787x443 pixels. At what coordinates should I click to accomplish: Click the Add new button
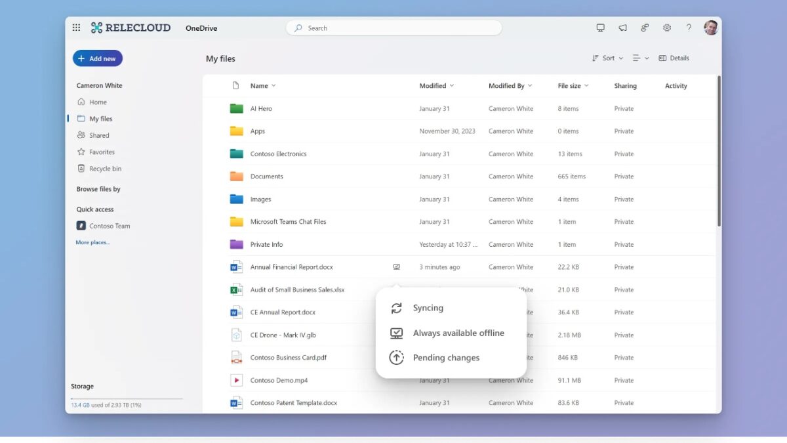[x=97, y=58]
